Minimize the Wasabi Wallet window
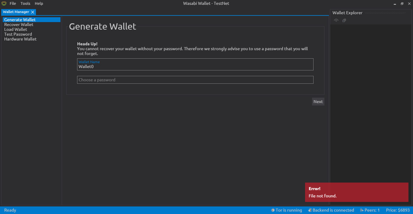 tap(395, 4)
